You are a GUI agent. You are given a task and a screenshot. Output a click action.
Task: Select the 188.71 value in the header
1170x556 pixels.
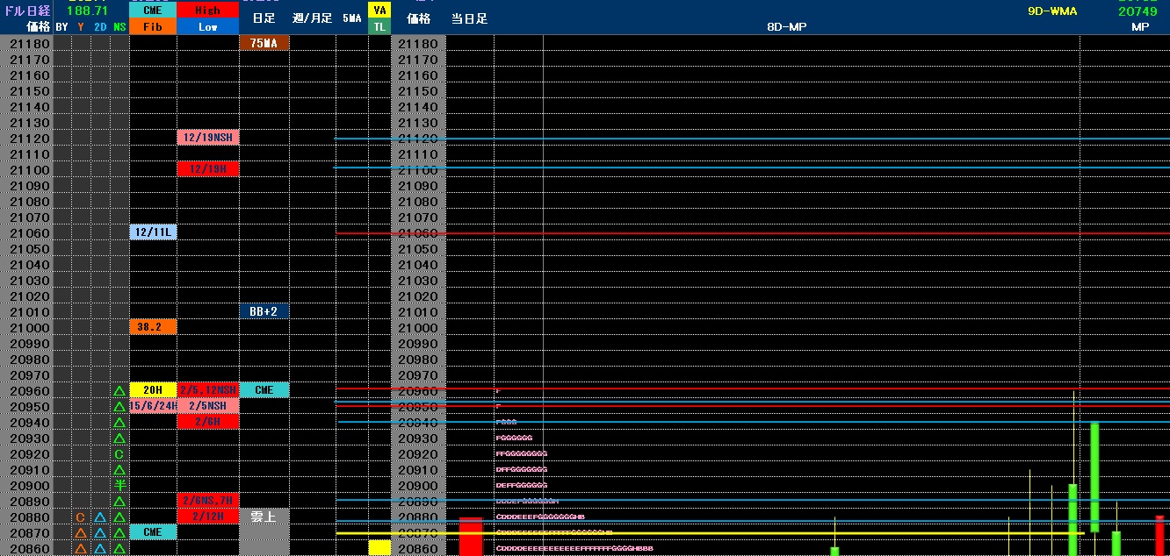tap(88, 10)
